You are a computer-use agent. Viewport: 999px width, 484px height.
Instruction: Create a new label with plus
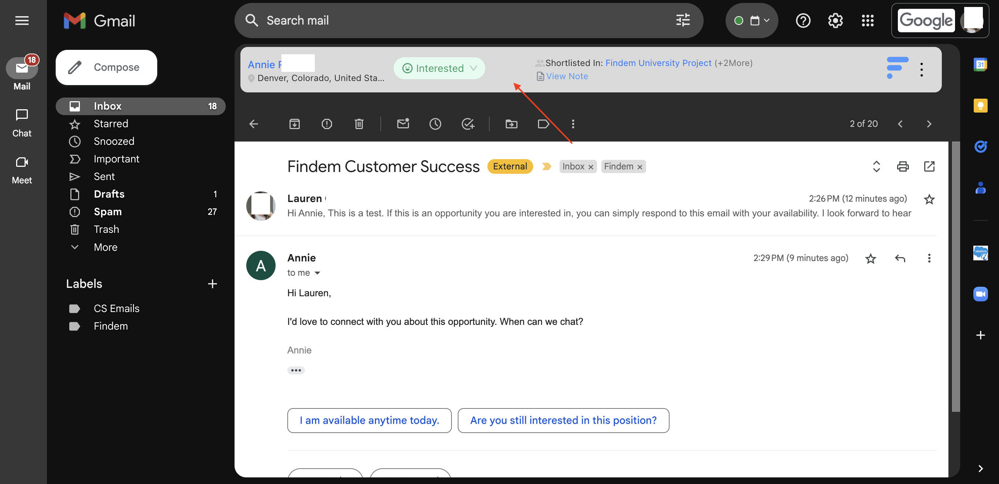(x=212, y=284)
